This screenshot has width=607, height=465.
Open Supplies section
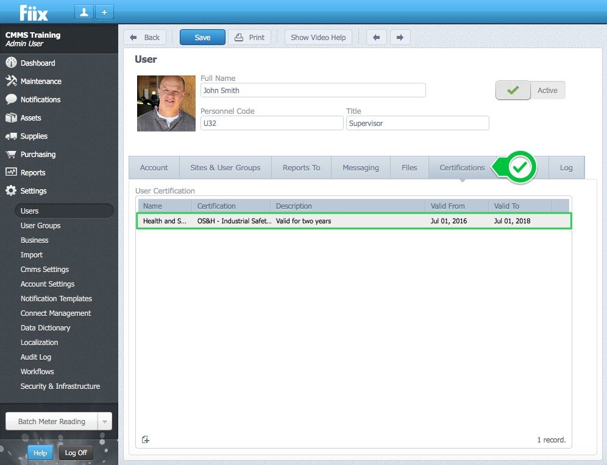coord(34,136)
